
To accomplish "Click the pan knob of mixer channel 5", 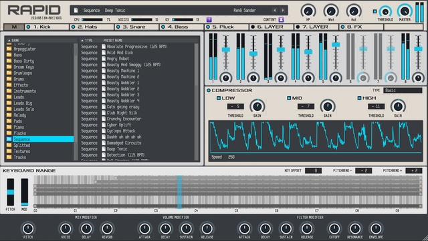I will (336, 78).
